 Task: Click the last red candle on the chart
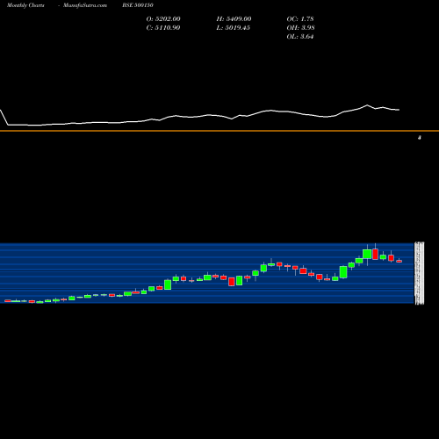[x=399, y=261]
